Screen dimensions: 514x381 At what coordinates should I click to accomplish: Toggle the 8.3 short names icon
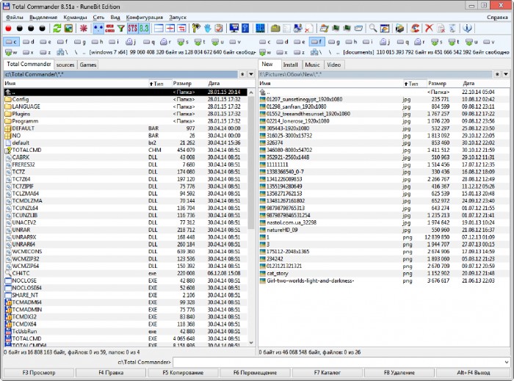pyautogui.click(x=144, y=29)
